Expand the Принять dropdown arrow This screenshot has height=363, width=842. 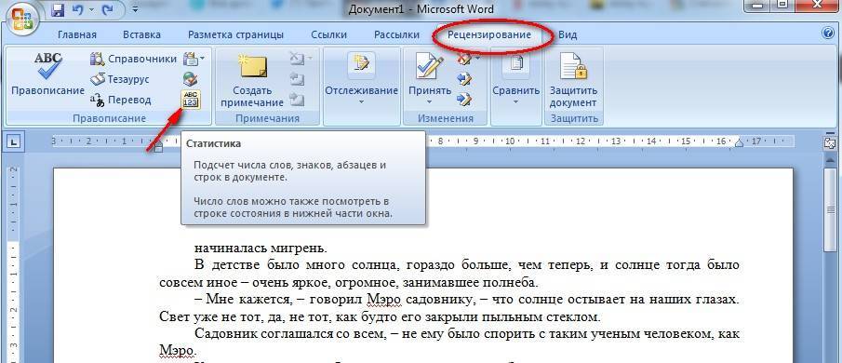pyautogui.click(x=430, y=101)
